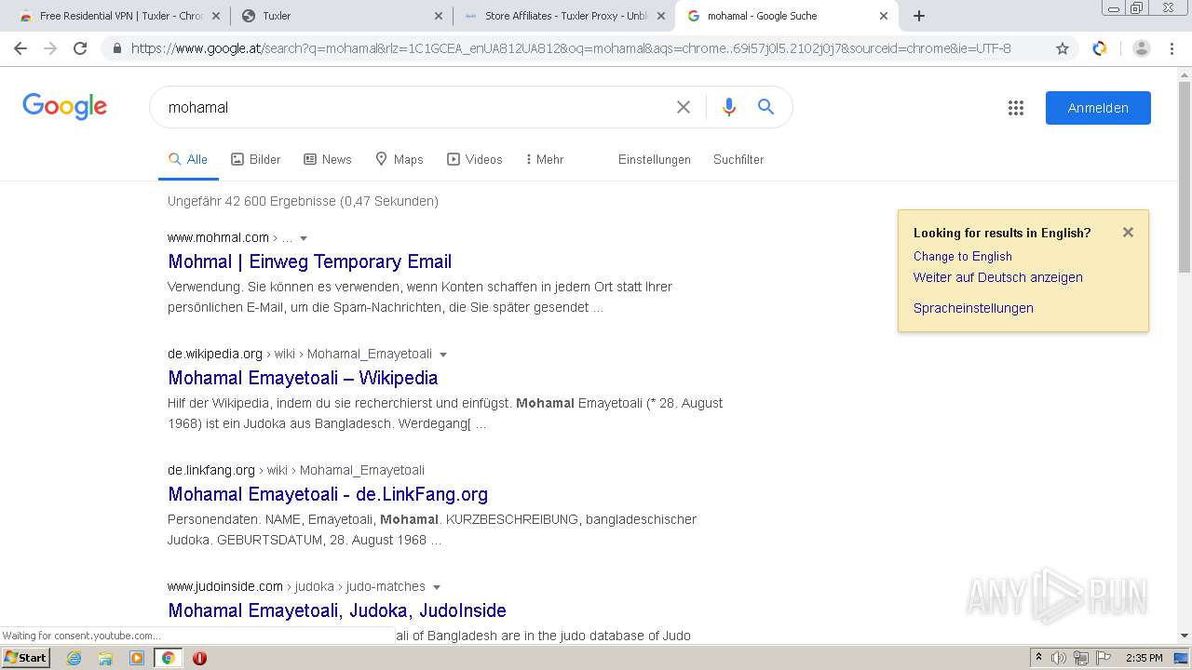The height and width of the screenshot is (670, 1192).
Task: Click the blue search magnifier button
Action: coord(765,107)
